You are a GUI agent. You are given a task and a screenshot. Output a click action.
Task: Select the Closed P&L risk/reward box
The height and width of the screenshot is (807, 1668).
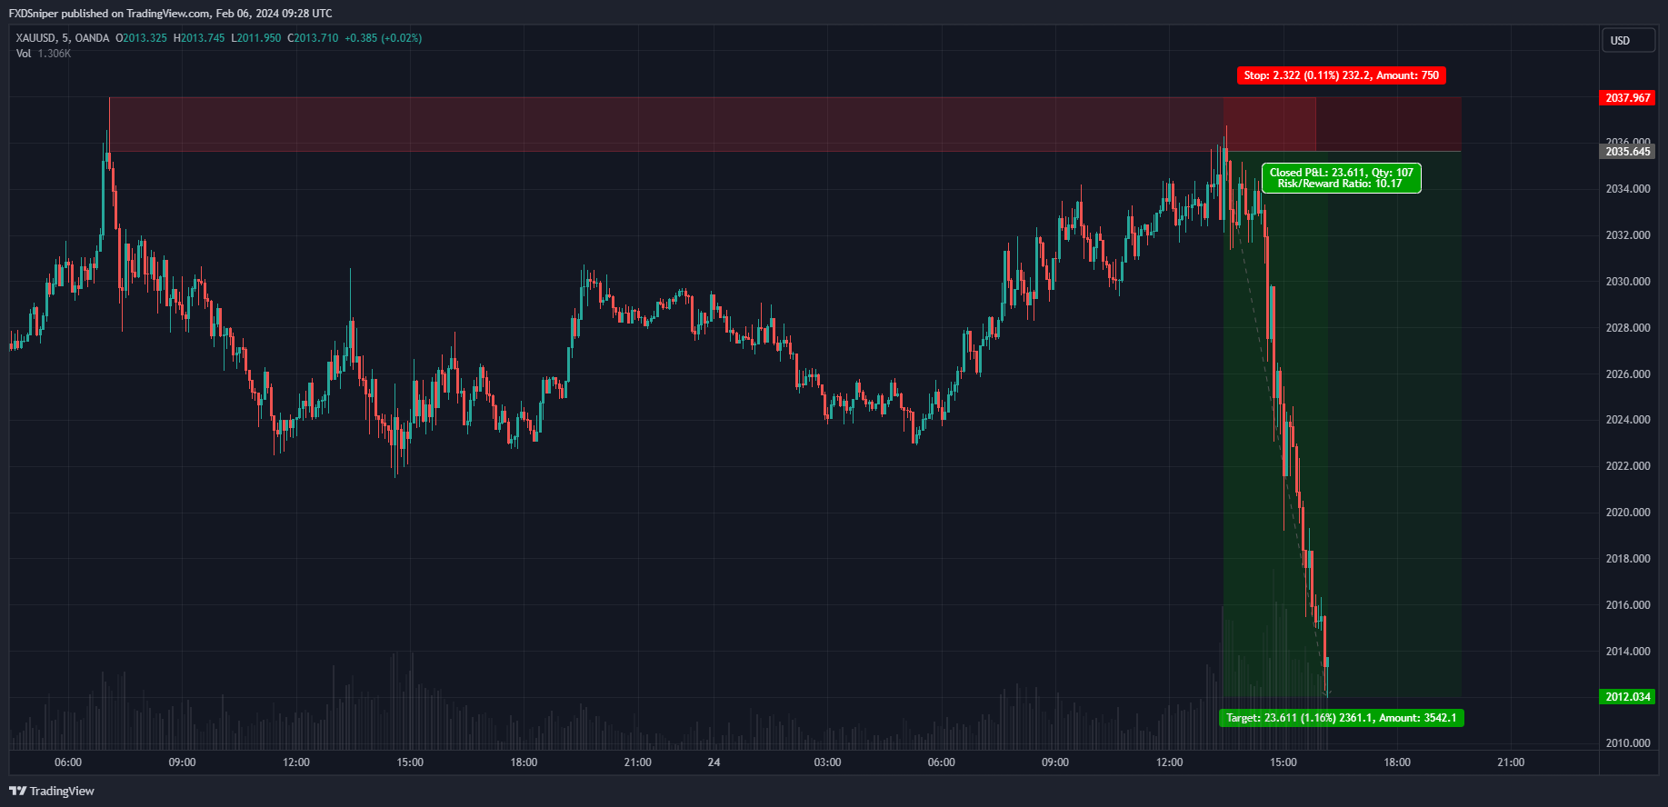click(x=1341, y=178)
